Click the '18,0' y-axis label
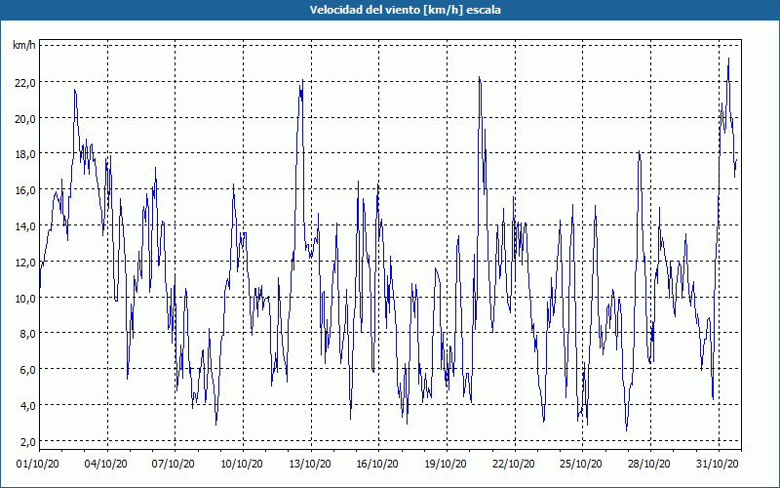Screen dimensions: 780x488 click(25, 154)
